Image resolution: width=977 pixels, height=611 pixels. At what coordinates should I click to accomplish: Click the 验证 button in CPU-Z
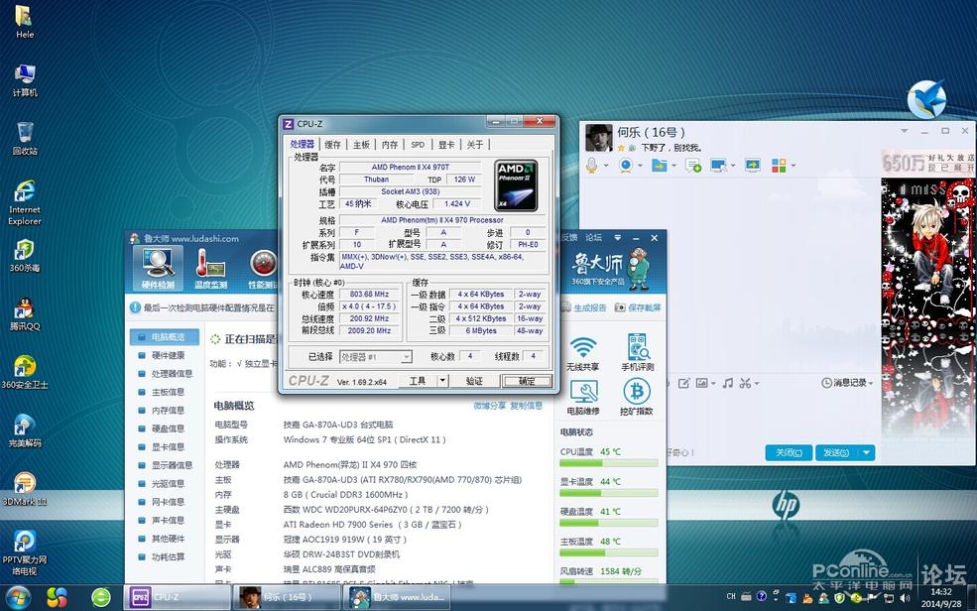(x=474, y=381)
